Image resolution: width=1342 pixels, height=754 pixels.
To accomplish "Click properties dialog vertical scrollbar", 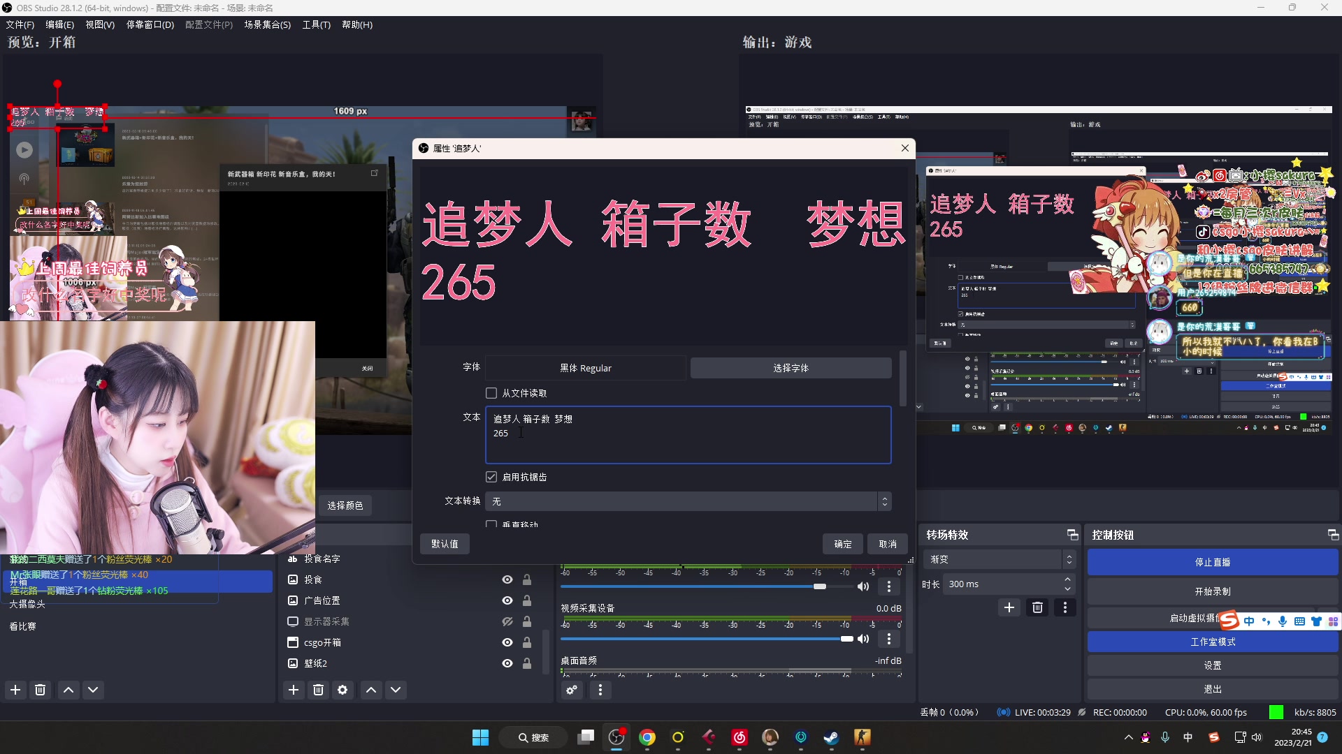I will coord(903,378).
